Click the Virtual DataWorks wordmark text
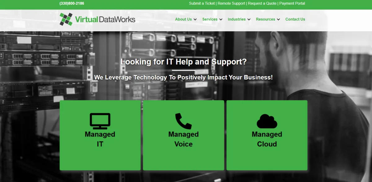The width and height of the screenshot is (372, 182). click(105, 19)
